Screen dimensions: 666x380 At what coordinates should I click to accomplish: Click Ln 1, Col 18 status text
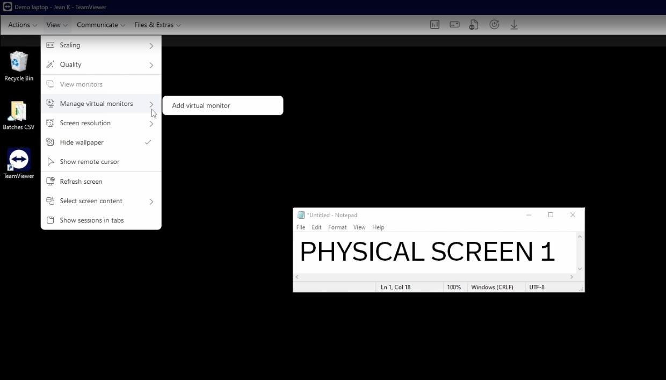click(396, 287)
